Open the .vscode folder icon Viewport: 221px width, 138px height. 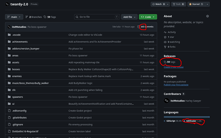tap(9, 35)
